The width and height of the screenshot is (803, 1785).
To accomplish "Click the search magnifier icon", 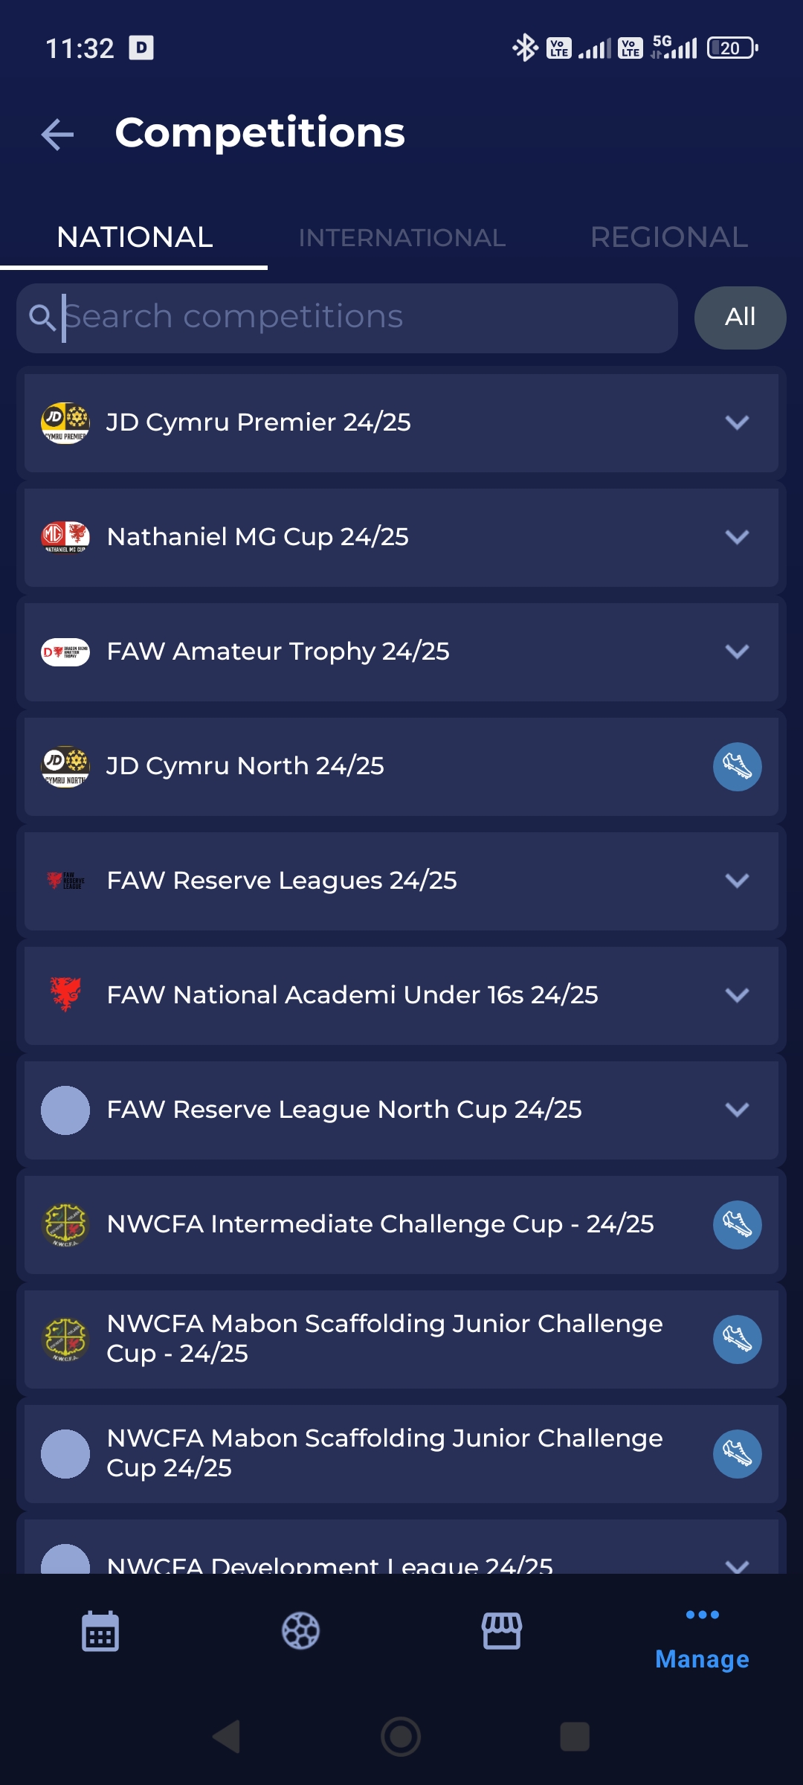I will 42,318.
